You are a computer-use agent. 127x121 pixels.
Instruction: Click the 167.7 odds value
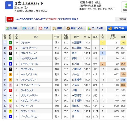(116, 74)
